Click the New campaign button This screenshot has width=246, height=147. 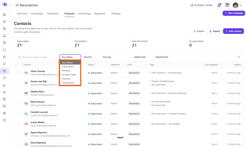click(234, 13)
